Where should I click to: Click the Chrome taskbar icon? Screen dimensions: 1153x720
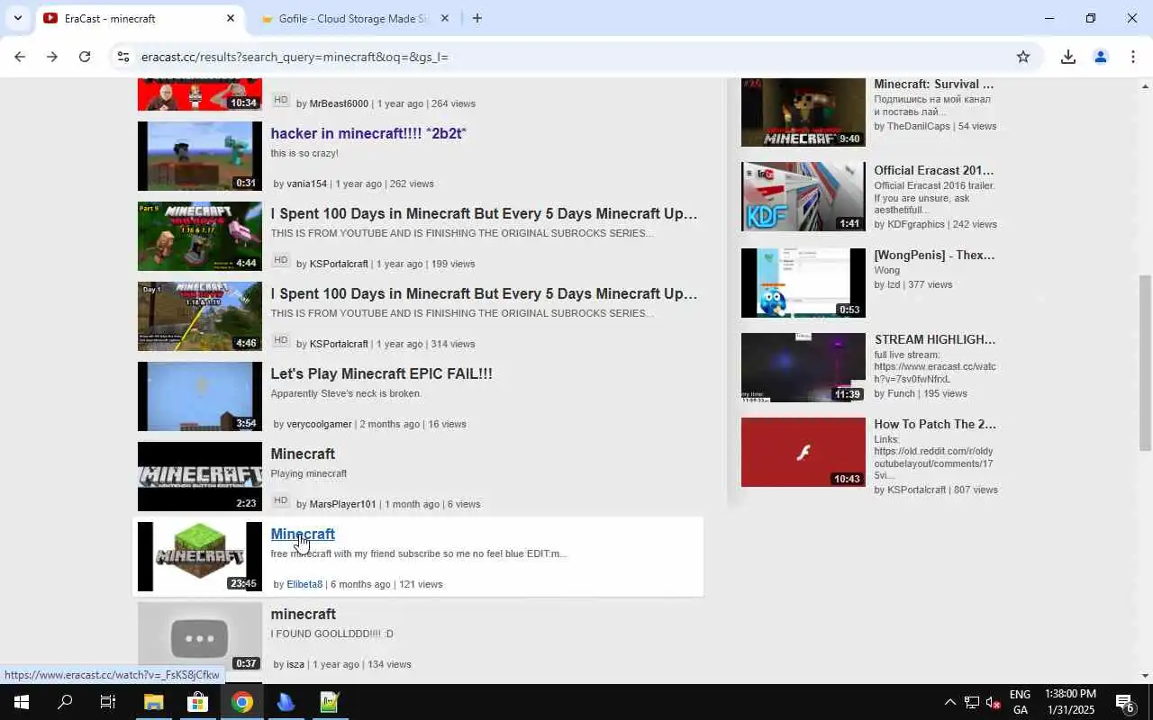(241, 702)
